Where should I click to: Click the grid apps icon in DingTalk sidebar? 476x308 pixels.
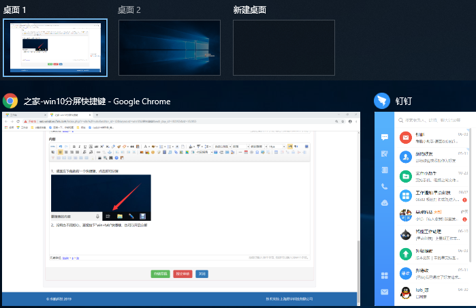pyautogui.click(x=385, y=275)
